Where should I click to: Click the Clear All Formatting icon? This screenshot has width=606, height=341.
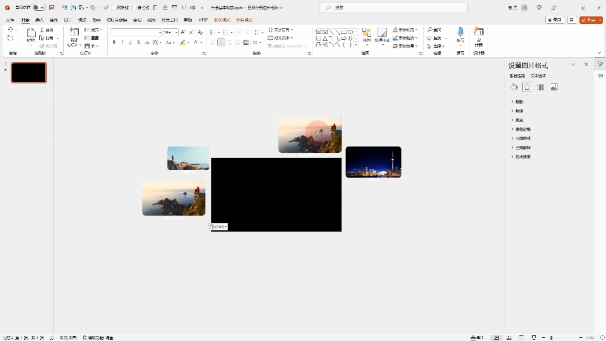200,32
